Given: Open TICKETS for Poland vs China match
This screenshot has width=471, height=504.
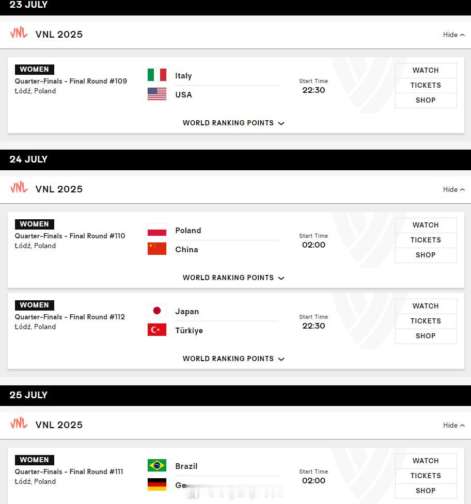Looking at the screenshot, I should pos(426,240).
